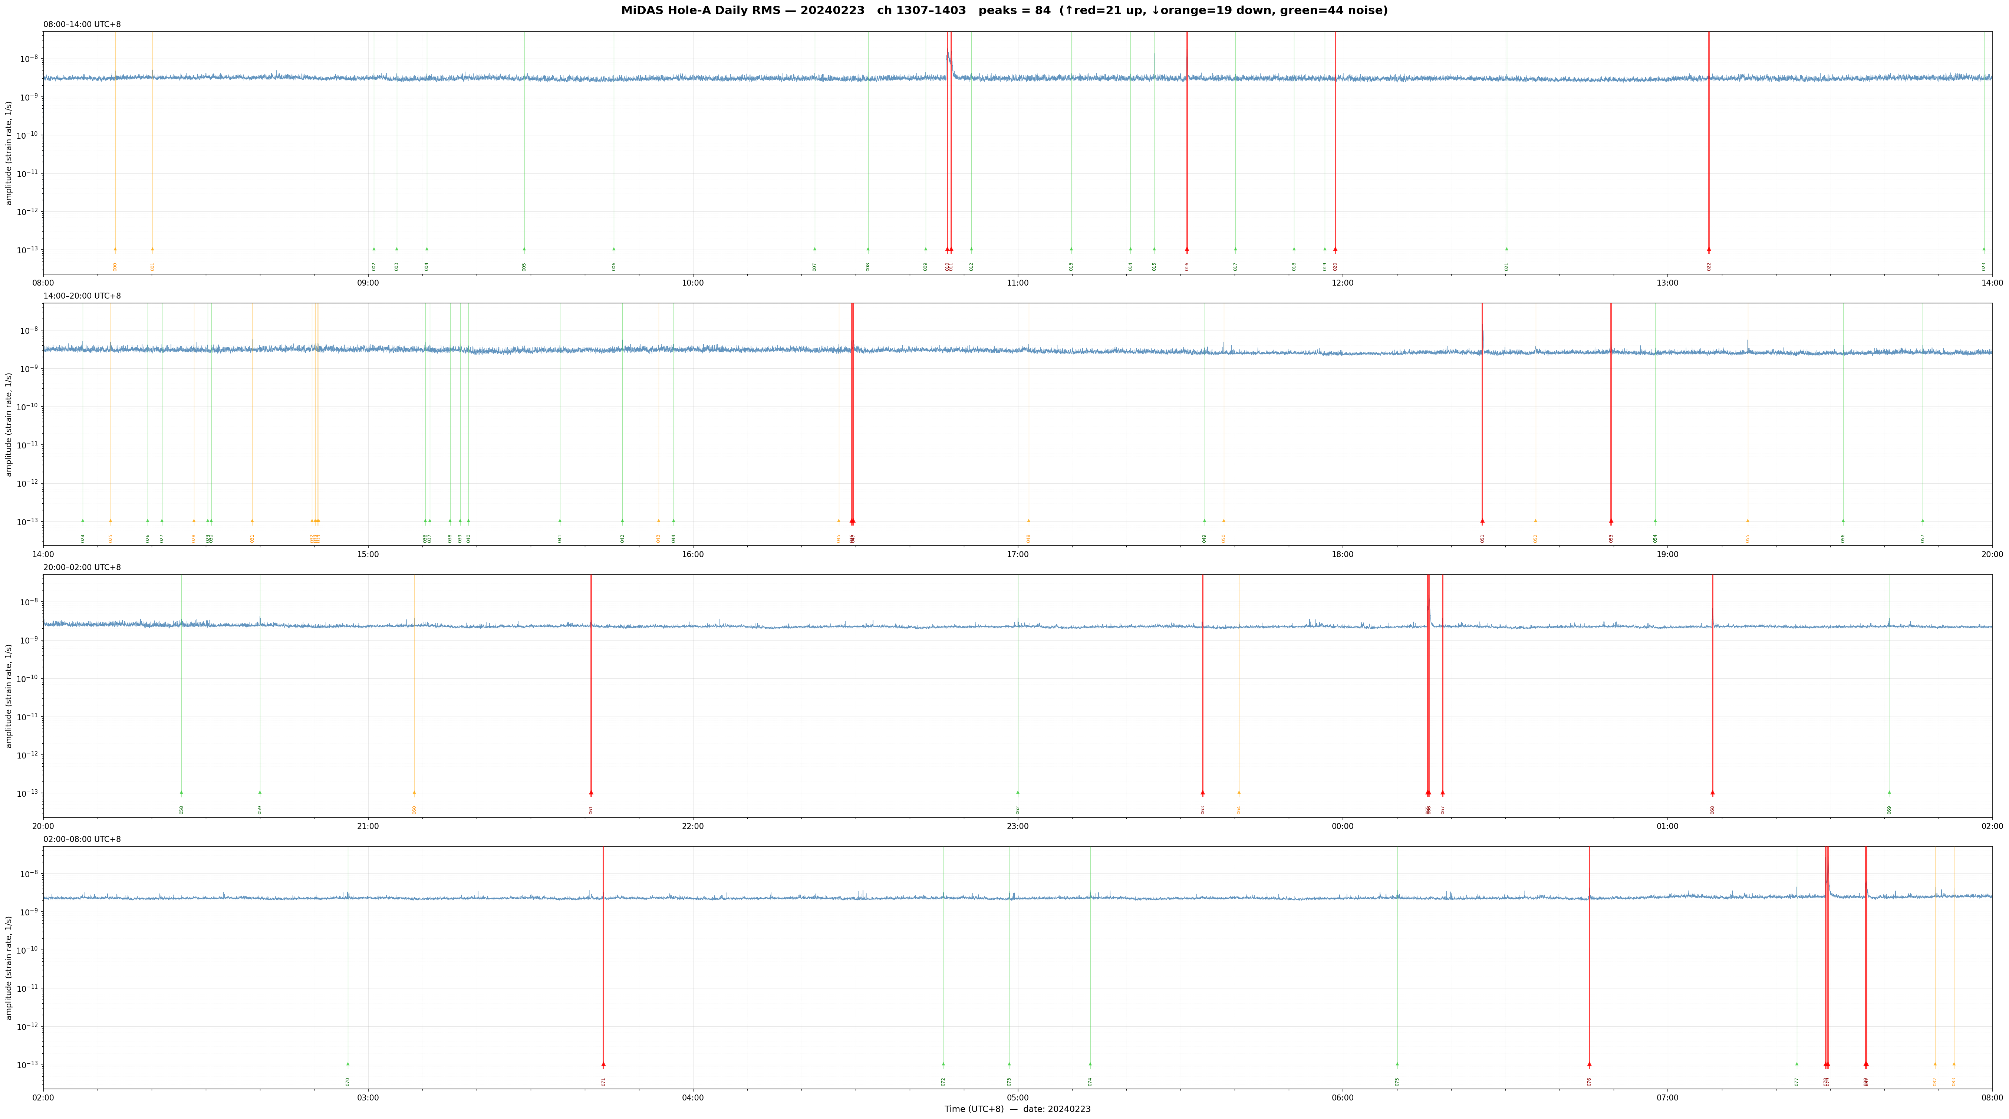This screenshot has height=1119, width=2009.
Task: Select green noise marker 013
Action: 1071,250
